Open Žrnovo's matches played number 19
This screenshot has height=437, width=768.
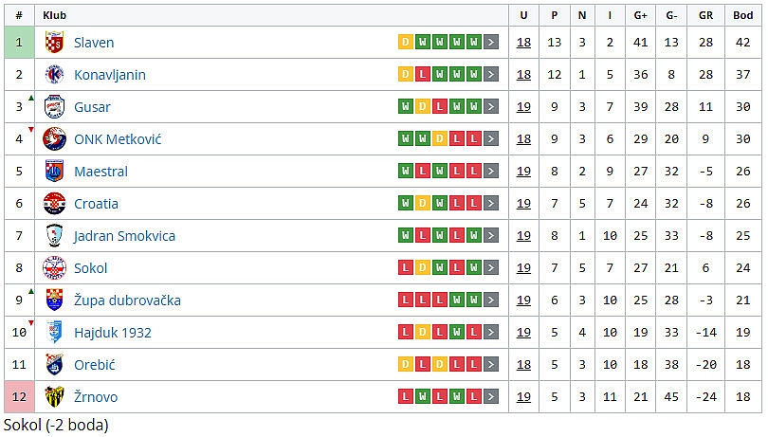[523, 397]
